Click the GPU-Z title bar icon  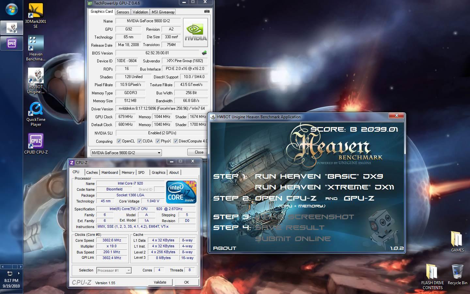tap(90, 3)
